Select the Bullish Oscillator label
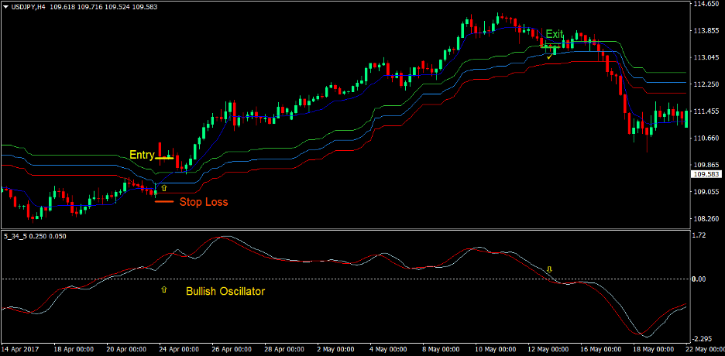The width and height of the screenshot is (725, 356). pos(225,291)
